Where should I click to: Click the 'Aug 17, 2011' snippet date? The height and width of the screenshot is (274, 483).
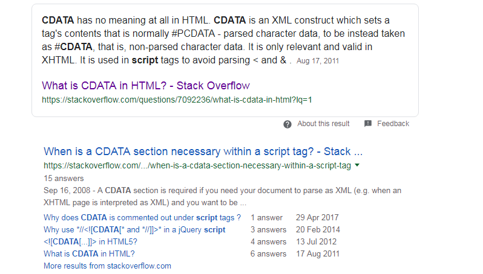click(x=318, y=61)
